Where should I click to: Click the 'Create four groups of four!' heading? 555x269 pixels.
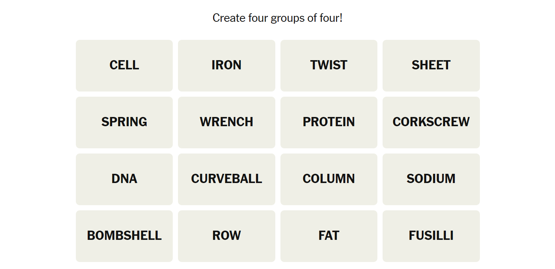tap(277, 18)
